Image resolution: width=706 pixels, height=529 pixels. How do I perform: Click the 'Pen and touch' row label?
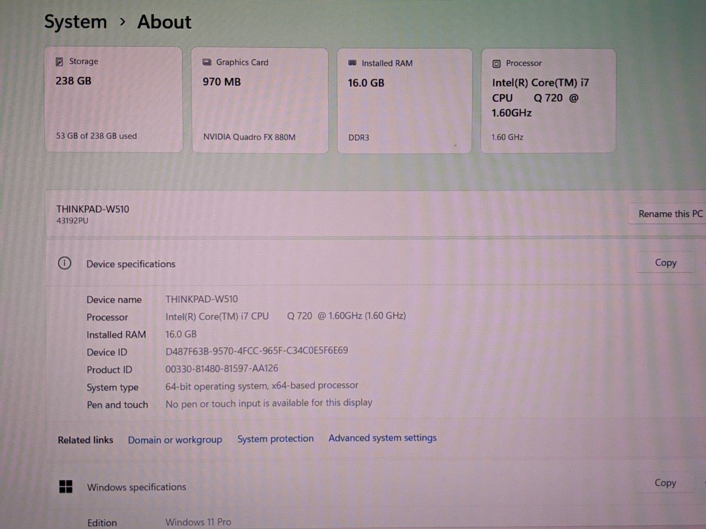coord(117,405)
